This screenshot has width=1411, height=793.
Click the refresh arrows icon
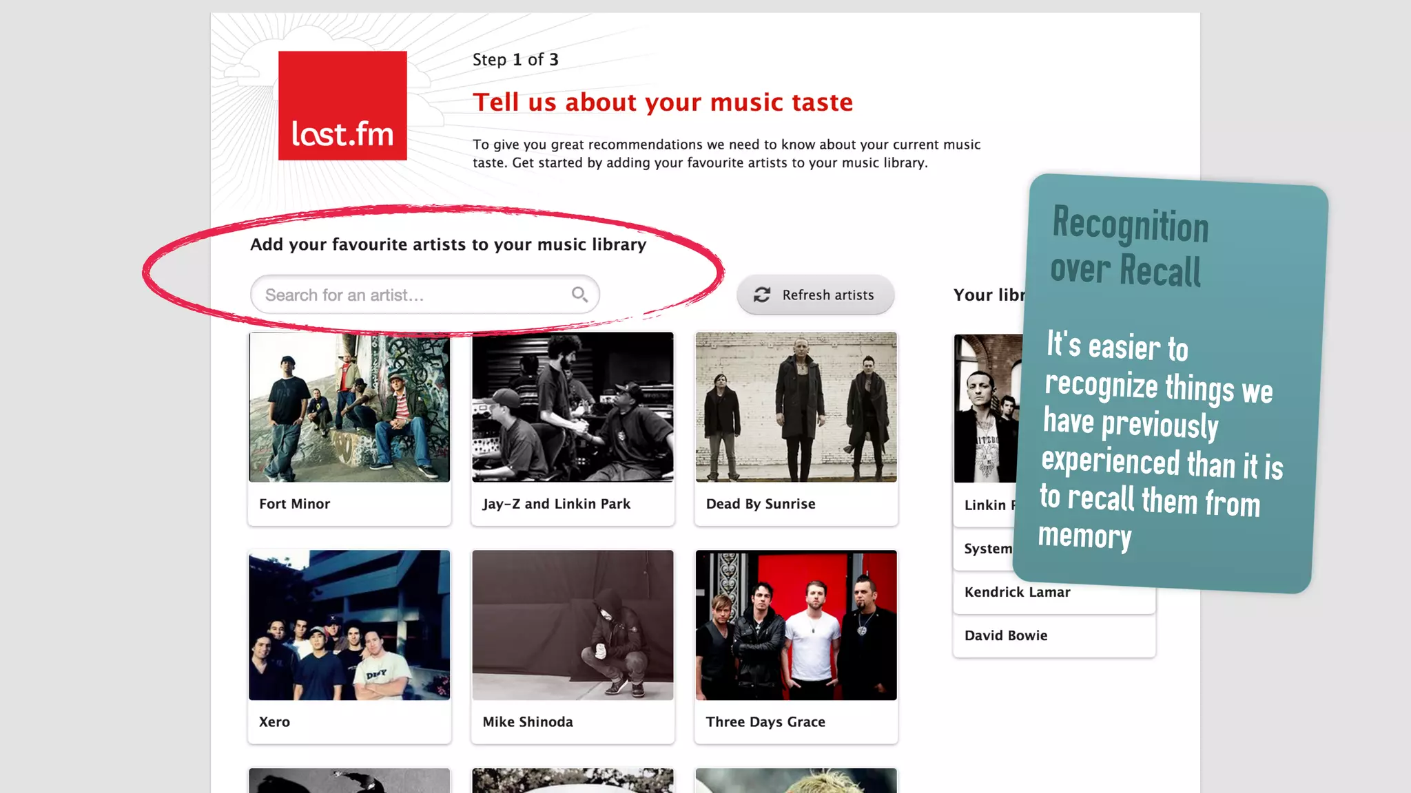click(761, 295)
